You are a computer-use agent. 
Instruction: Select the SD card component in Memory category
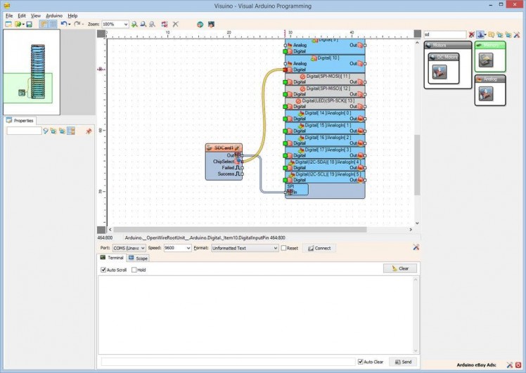click(486, 61)
